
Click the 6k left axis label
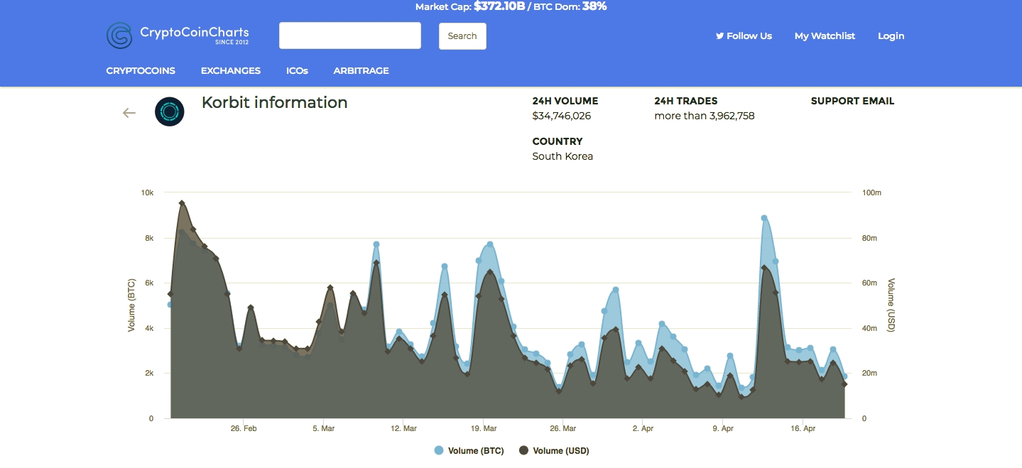pos(149,283)
